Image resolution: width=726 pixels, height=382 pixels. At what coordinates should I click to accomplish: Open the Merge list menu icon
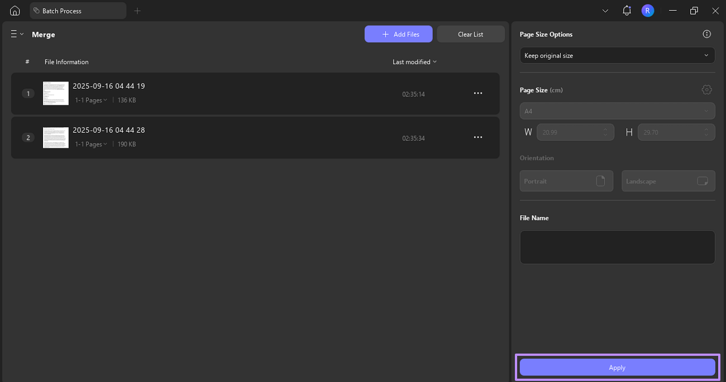[17, 34]
